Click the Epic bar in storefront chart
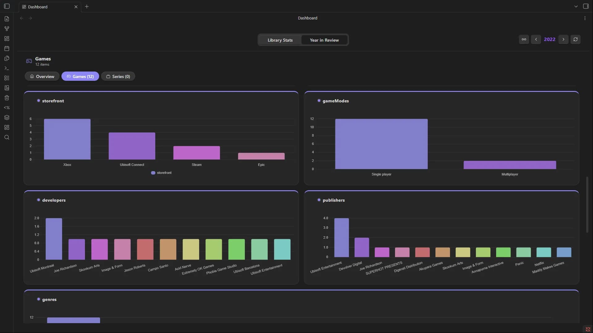Screen dimensions: 593x333 click(x=261, y=156)
